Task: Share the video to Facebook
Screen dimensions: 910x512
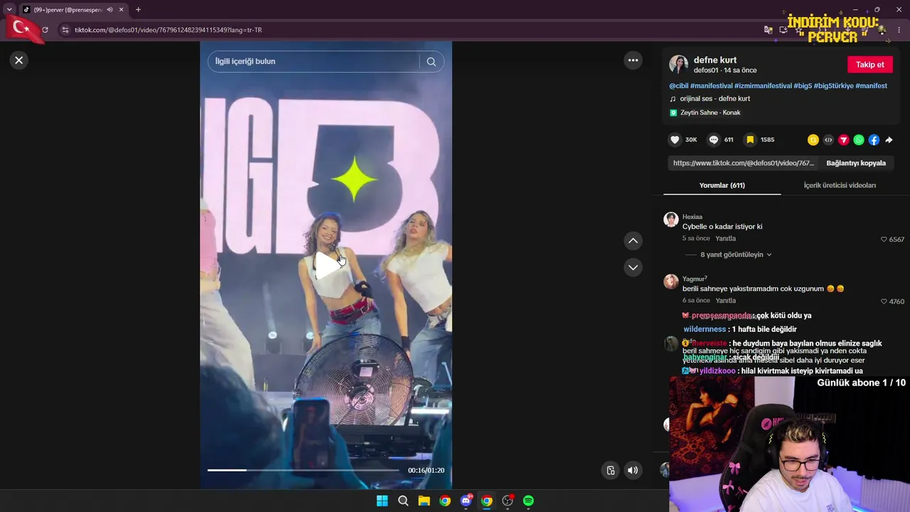Action: click(x=874, y=140)
